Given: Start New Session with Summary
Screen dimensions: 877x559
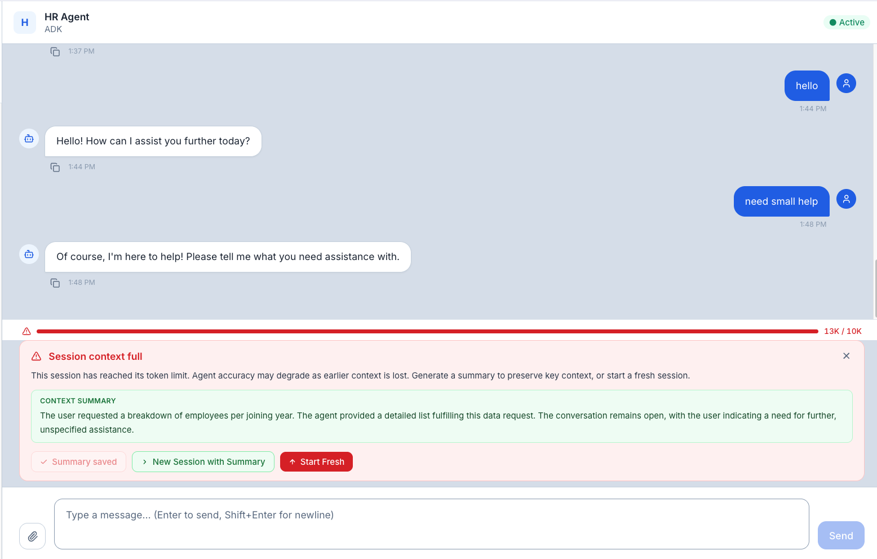Looking at the screenshot, I should pos(203,462).
